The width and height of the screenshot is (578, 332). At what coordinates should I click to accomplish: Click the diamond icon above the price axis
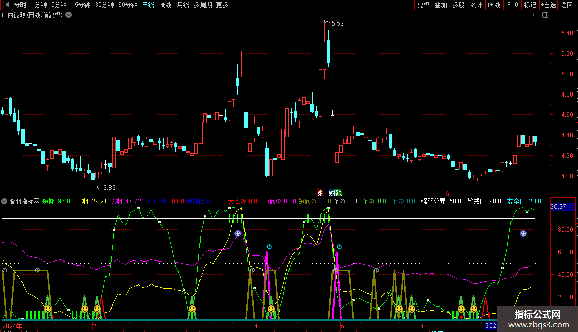pyautogui.click(x=536, y=15)
